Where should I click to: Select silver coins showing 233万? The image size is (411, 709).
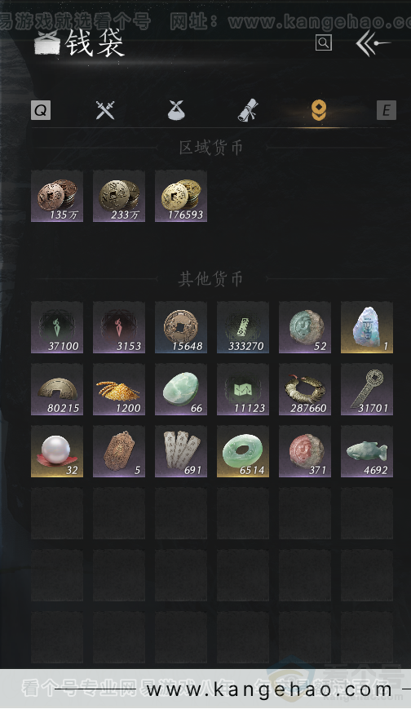(119, 197)
